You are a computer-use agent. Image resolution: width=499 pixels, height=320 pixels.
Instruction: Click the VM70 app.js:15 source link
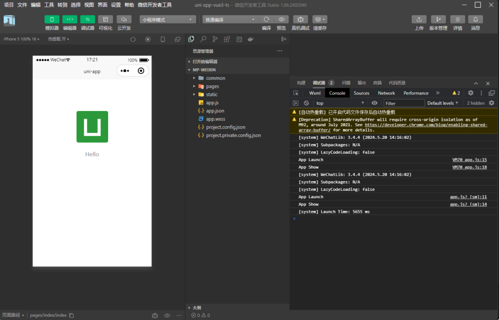tap(469, 160)
